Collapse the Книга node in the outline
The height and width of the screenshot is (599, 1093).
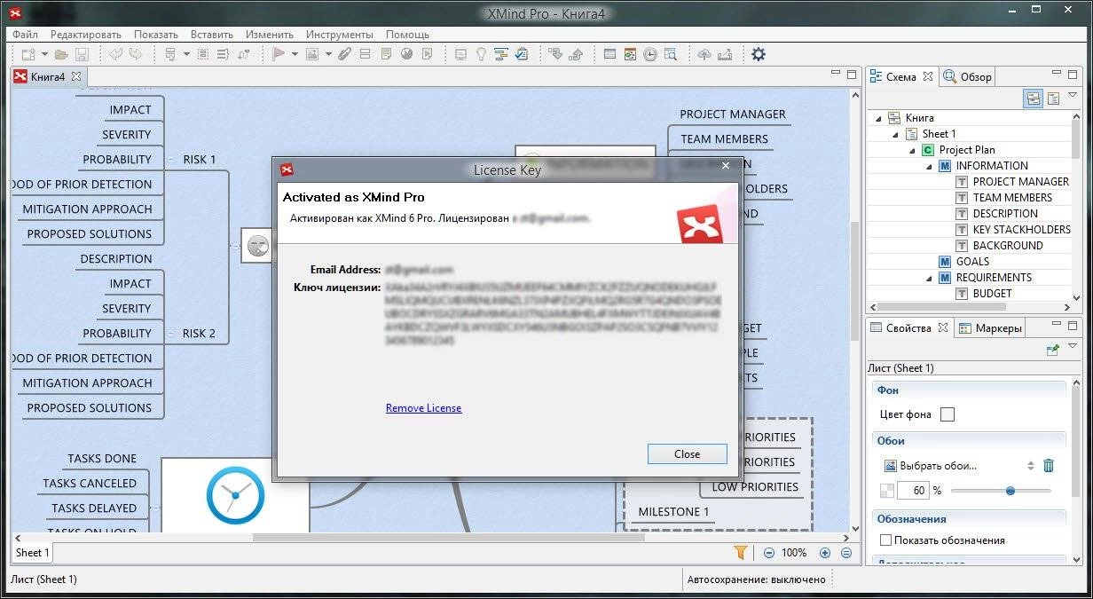[879, 117]
